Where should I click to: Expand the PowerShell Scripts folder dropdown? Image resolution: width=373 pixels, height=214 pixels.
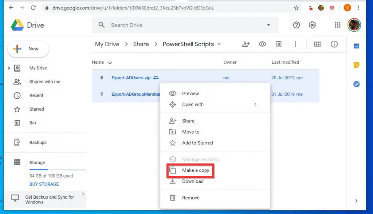pos(219,44)
